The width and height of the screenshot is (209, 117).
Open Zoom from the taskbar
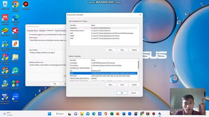pyautogui.click(x=130, y=114)
